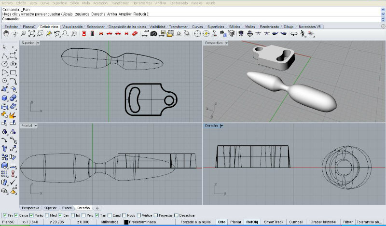Open the Derecha viewport dropdown arrow
This screenshot has width=386, height=226.
(x=221, y=126)
